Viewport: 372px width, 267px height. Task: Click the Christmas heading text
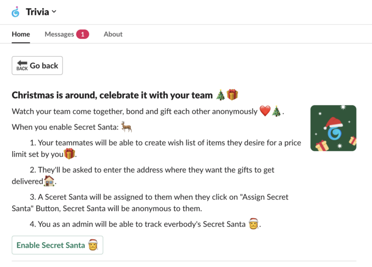coord(112,95)
